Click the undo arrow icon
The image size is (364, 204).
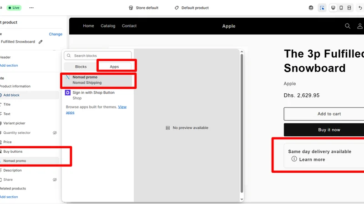[x=360, y=8]
